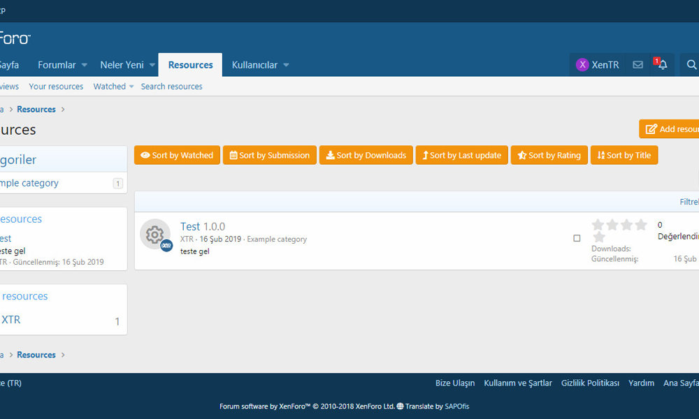Open Ana Sayfa footer link
The width and height of the screenshot is (699, 419).
pyautogui.click(x=681, y=383)
